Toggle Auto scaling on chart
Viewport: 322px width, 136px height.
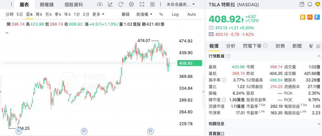[192, 14]
